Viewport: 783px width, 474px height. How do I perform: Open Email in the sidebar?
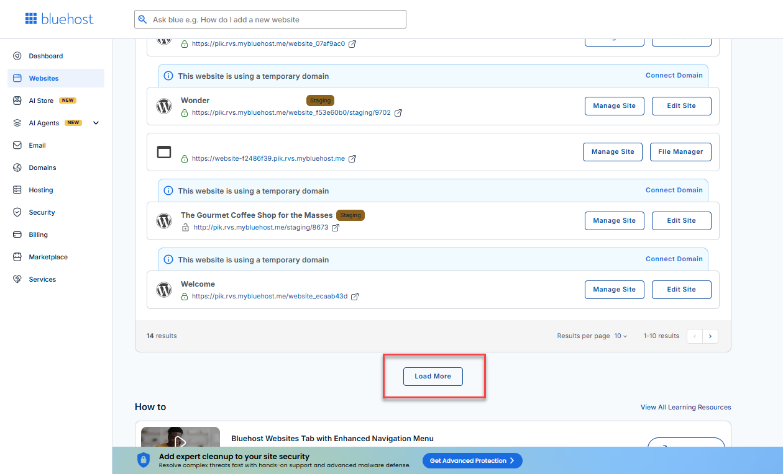click(56, 145)
